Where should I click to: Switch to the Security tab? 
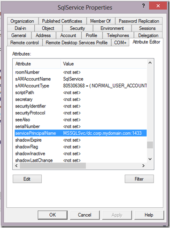pos(77,28)
